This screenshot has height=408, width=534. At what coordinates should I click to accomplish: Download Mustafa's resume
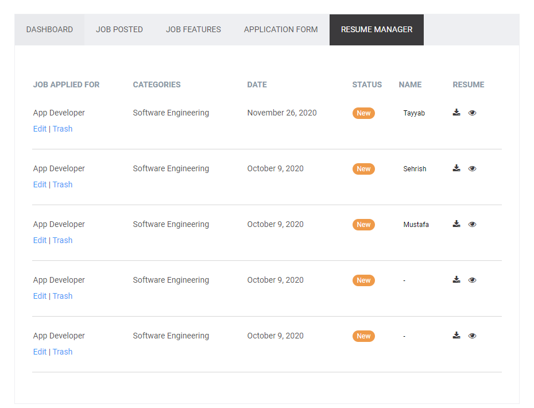click(456, 224)
